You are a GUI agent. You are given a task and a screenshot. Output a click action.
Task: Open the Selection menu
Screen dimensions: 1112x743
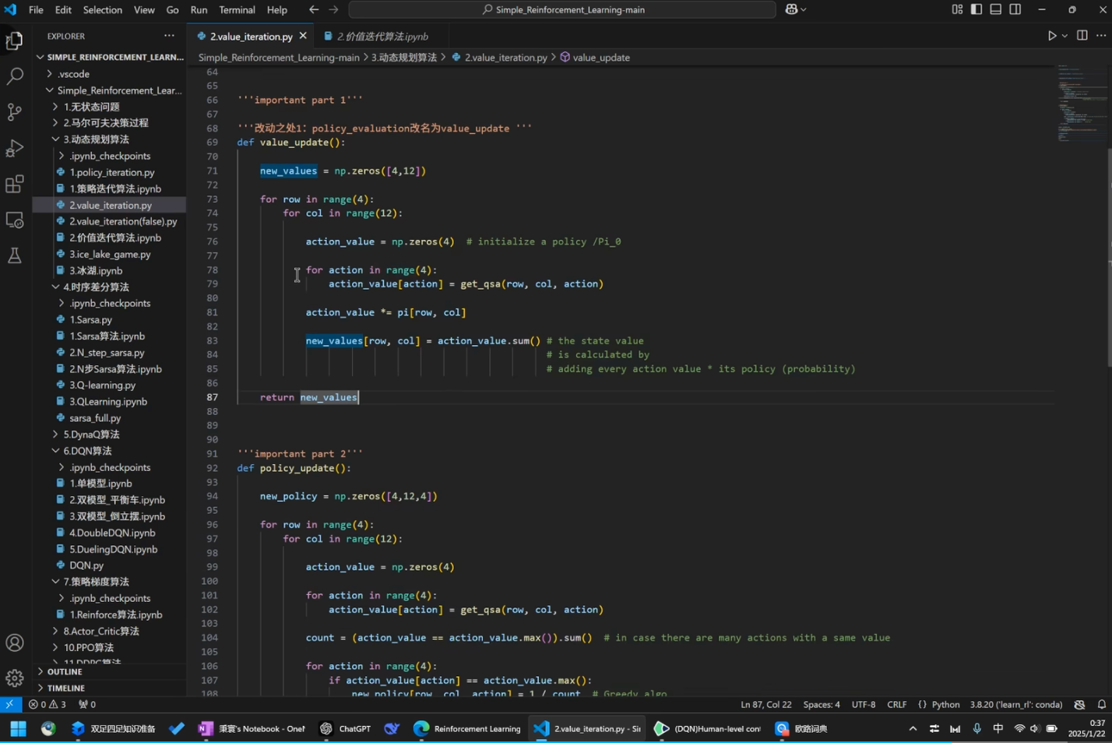103,9
